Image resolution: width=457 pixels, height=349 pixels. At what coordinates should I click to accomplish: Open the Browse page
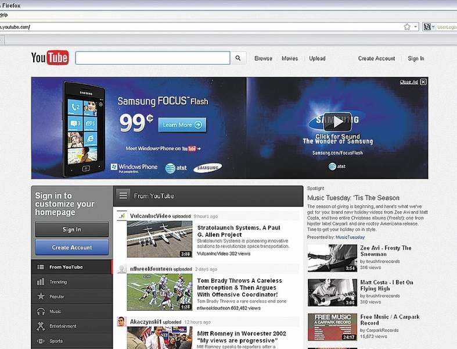click(x=263, y=58)
